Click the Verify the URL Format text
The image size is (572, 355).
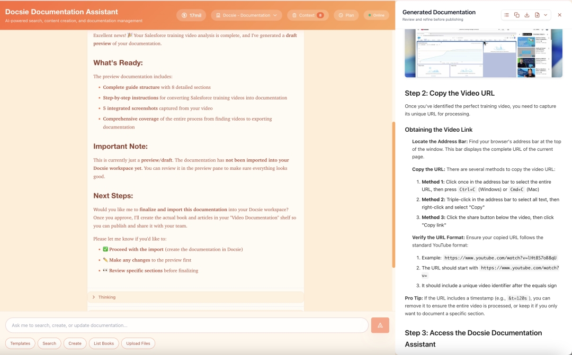pos(439,237)
